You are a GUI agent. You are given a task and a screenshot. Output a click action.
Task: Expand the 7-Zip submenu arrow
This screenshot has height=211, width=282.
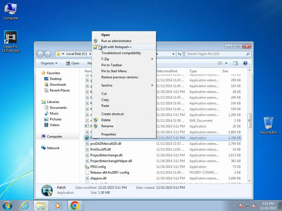pos(152,59)
